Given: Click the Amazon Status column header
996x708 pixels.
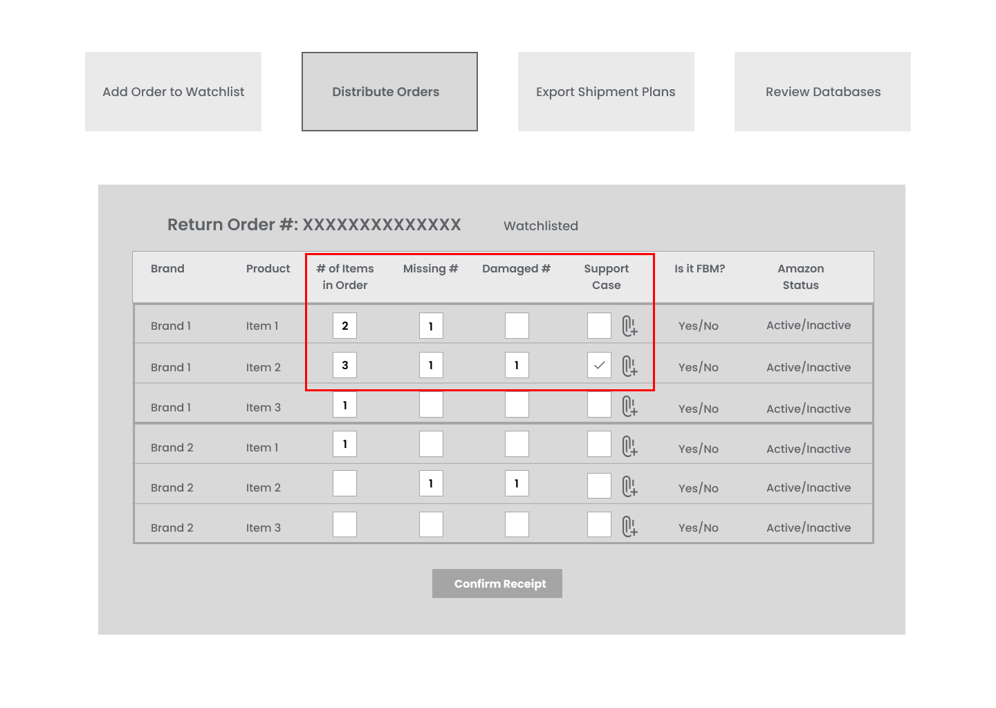Looking at the screenshot, I should (801, 277).
